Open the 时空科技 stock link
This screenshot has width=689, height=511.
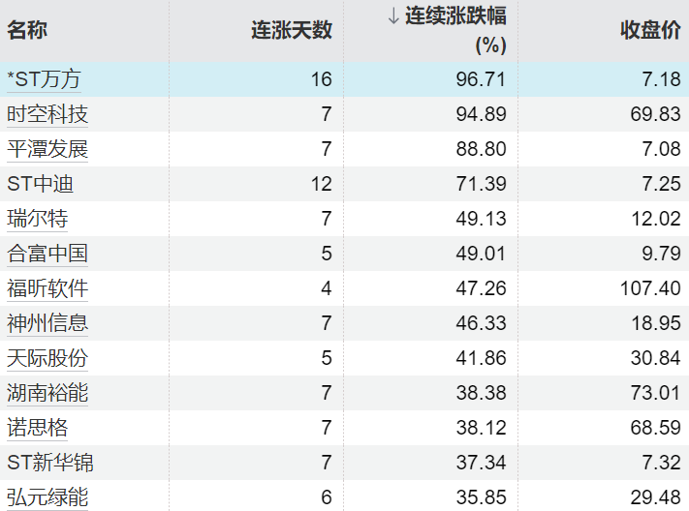click(x=47, y=114)
